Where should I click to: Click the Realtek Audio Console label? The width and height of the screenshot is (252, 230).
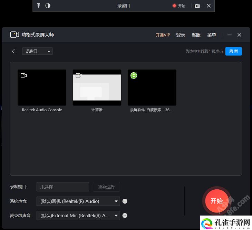(42, 110)
